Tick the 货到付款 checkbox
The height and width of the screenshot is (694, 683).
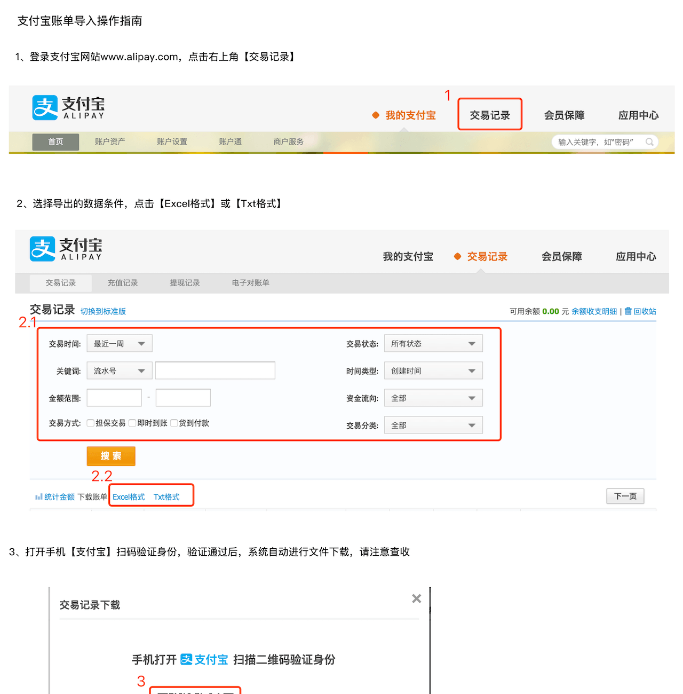tap(174, 423)
